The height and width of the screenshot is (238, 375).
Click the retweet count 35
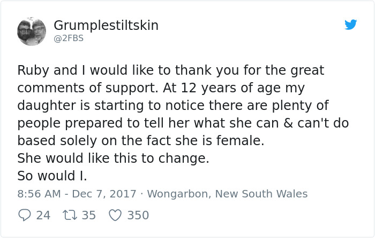89,215
